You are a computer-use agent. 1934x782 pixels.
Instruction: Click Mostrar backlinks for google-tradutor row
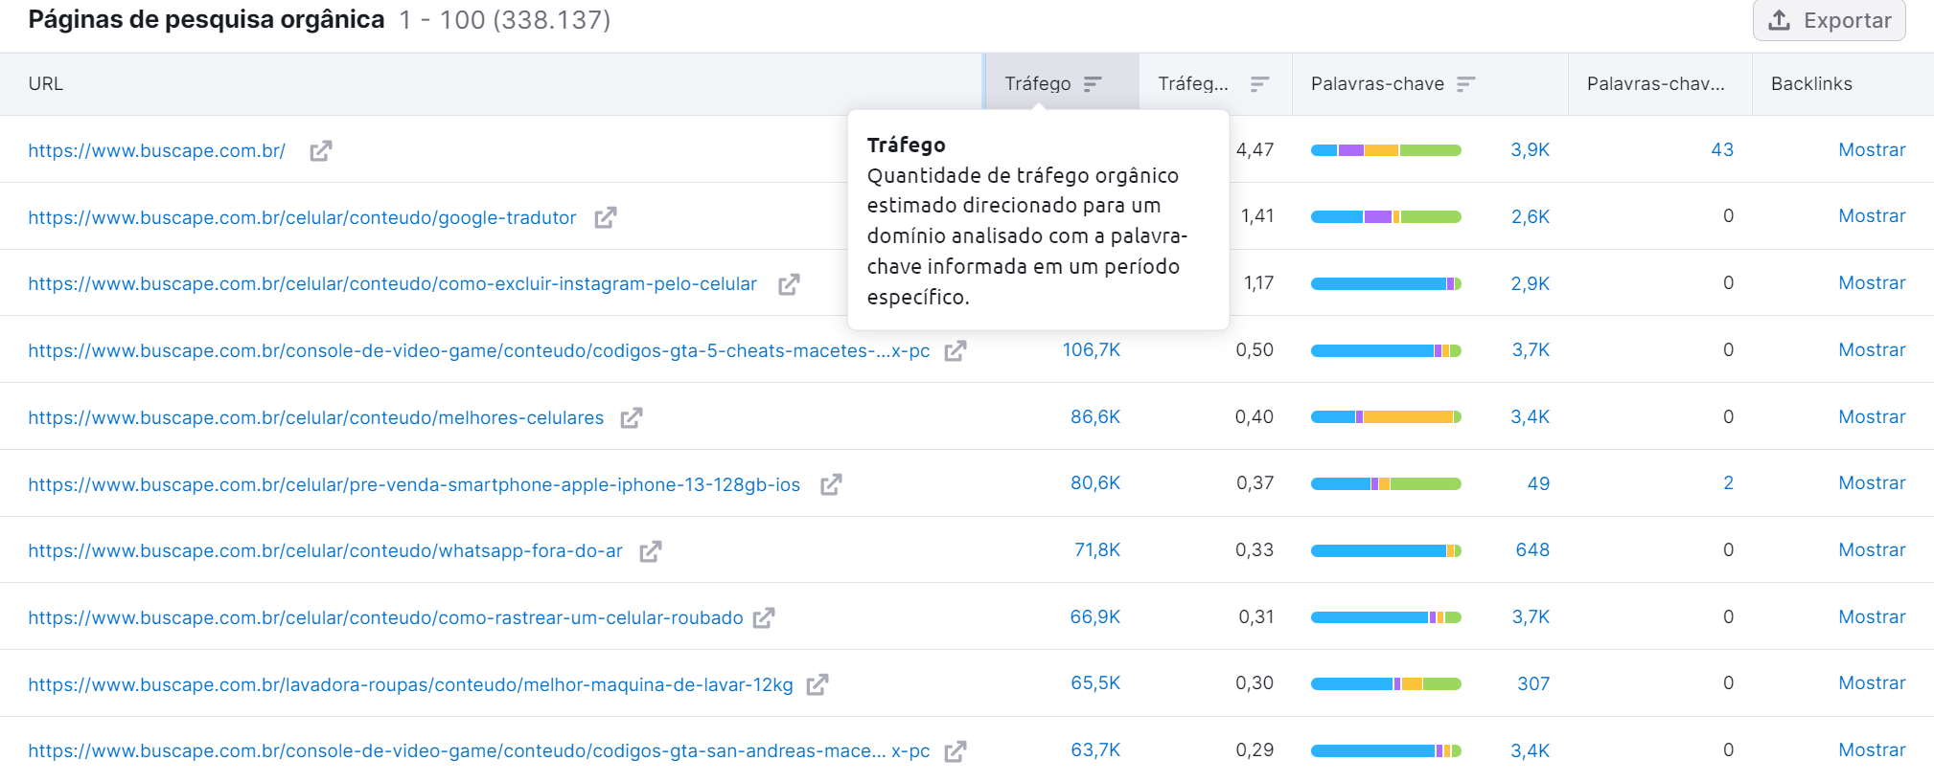[1872, 215]
